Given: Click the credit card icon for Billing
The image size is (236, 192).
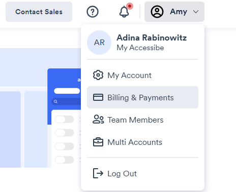Looking at the screenshot, I should point(98,97).
